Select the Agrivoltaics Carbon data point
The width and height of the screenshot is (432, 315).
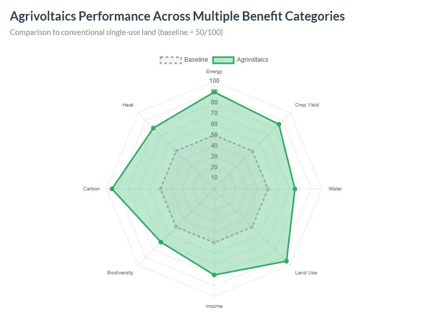click(112, 189)
